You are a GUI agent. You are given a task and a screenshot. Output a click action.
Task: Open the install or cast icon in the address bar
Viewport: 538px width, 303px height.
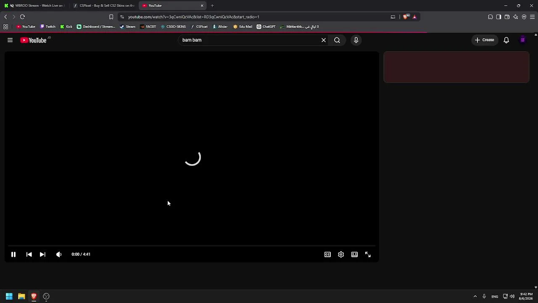click(x=393, y=17)
